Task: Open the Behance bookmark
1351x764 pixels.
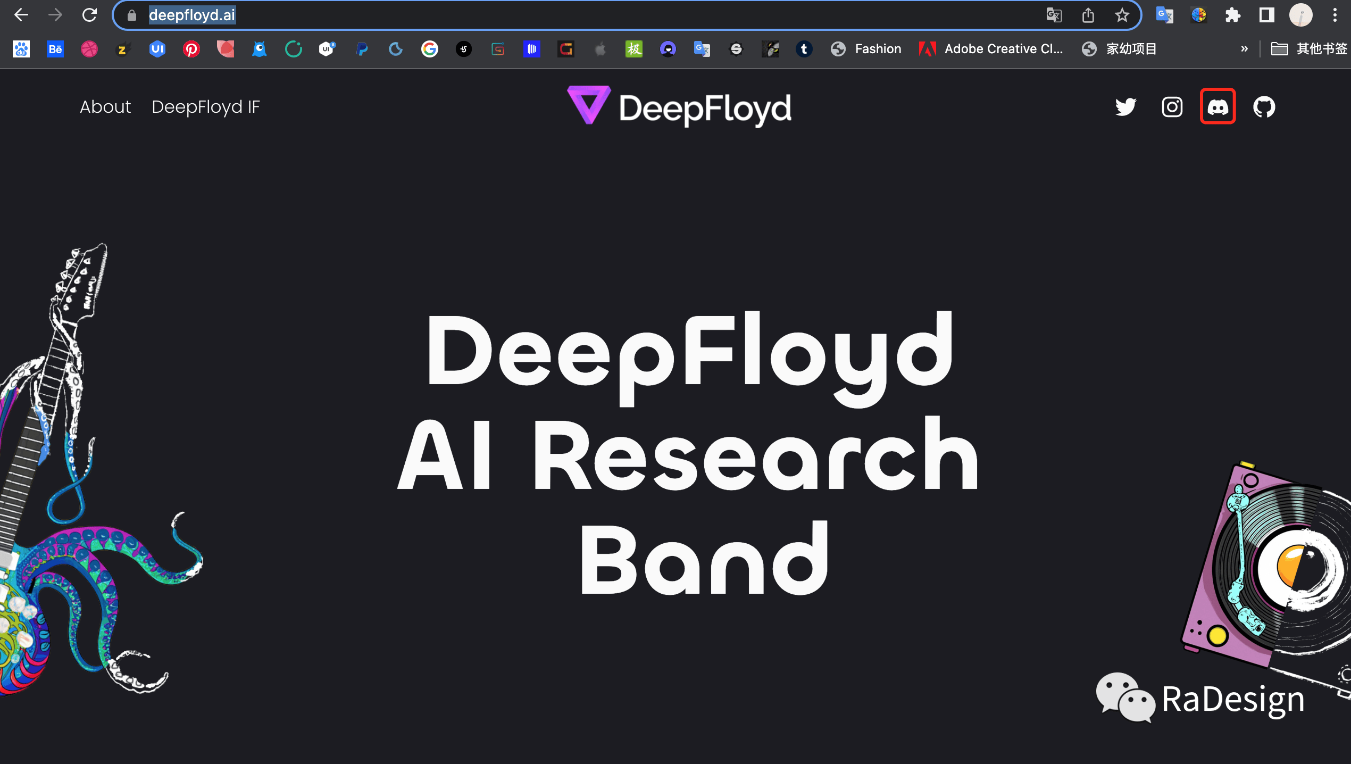Action: 55,49
